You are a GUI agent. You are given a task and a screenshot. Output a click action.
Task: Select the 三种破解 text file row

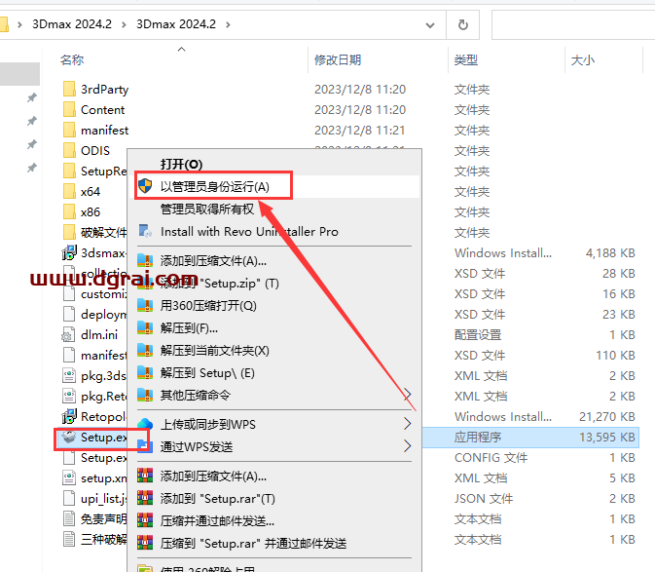click(x=103, y=540)
